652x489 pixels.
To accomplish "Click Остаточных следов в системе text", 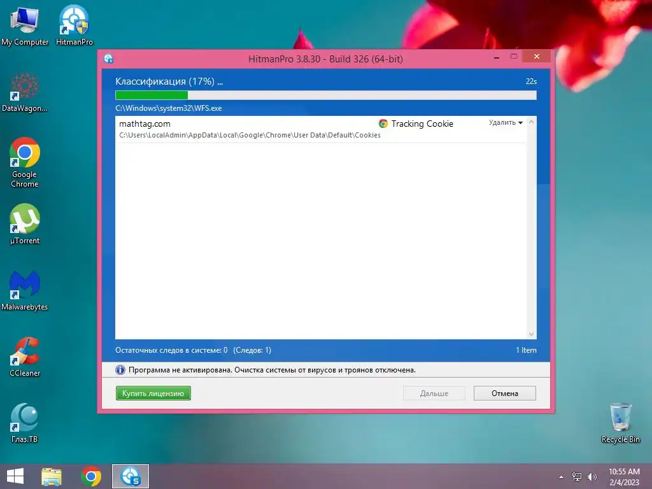I will pyautogui.click(x=171, y=350).
